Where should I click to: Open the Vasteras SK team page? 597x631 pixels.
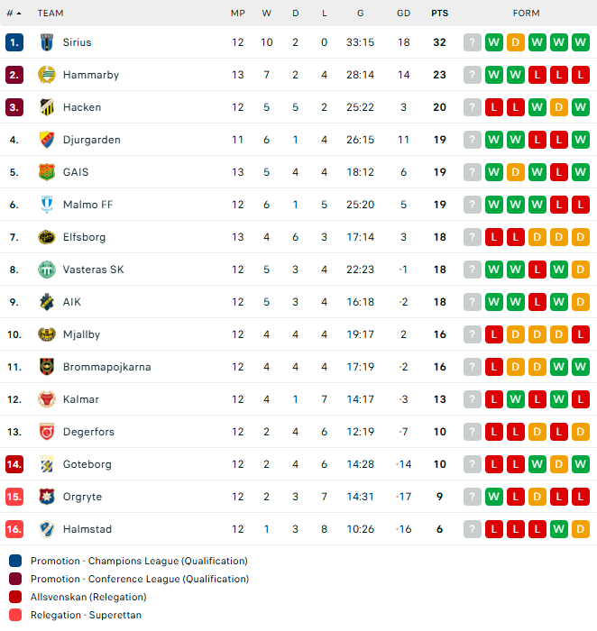click(x=94, y=270)
